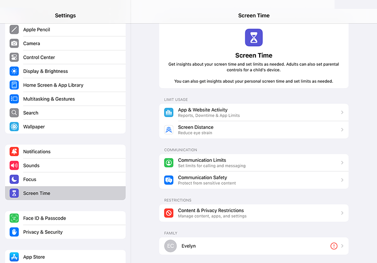Screen dimensions: 377x263
Task: Open the Sounds settings row
Action: point(65,166)
